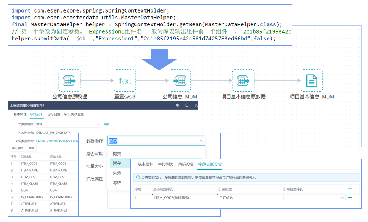Maximize the 主数据初始化输出组件1 dialog
This screenshot has width=368, height=222.
click(187, 105)
